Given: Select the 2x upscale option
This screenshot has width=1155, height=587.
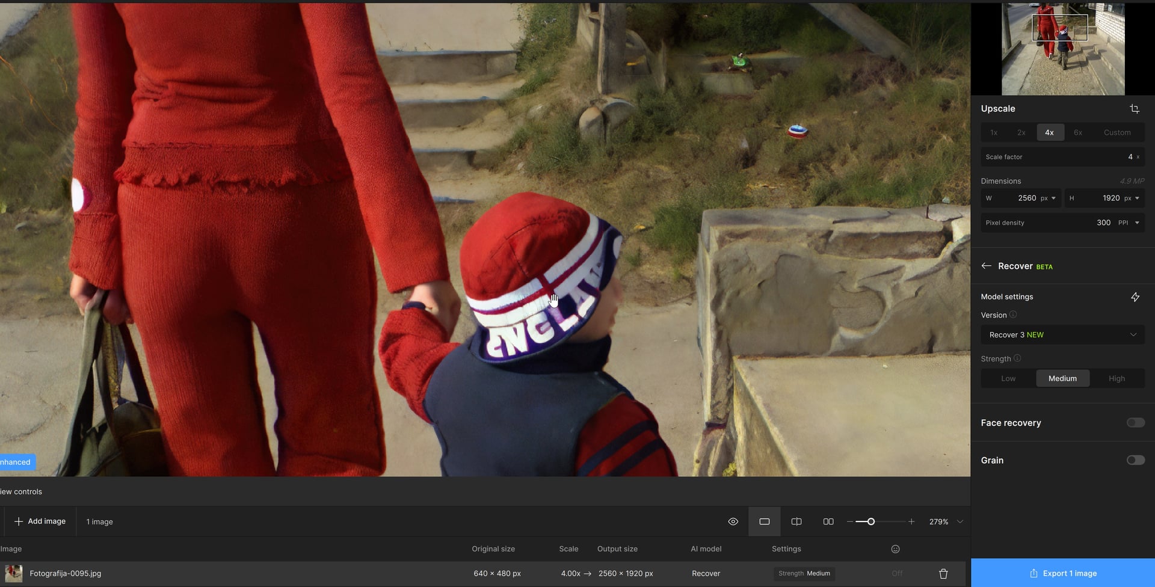Looking at the screenshot, I should tap(1021, 132).
